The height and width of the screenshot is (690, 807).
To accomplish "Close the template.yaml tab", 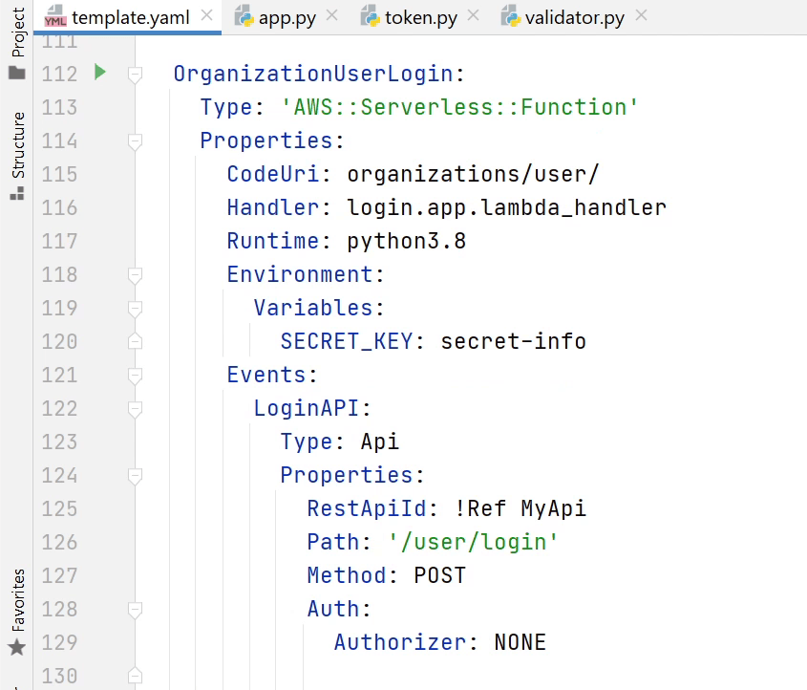I will click(205, 14).
